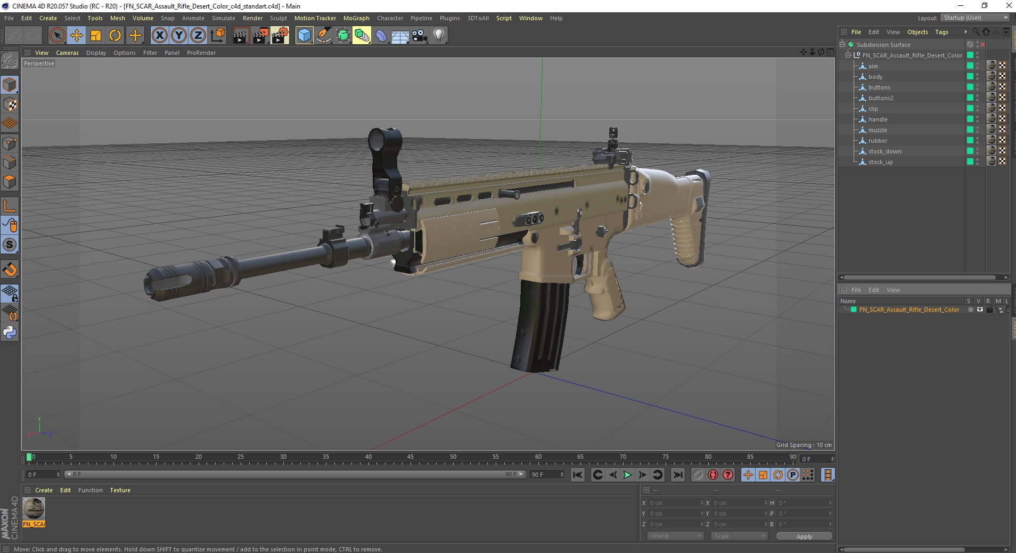Click the aim object's green layer swatch

coord(970,66)
